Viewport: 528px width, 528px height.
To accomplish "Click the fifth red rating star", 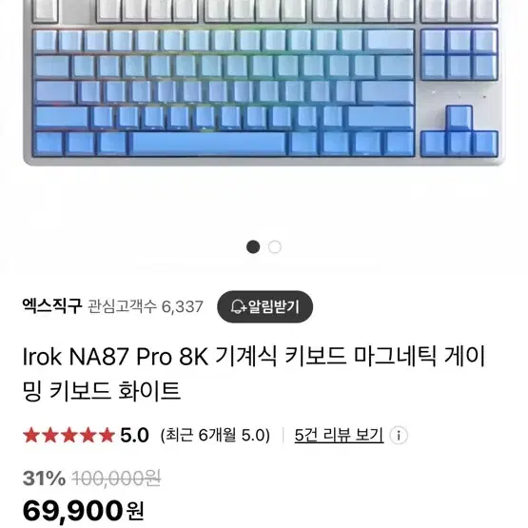I will (x=108, y=435).
